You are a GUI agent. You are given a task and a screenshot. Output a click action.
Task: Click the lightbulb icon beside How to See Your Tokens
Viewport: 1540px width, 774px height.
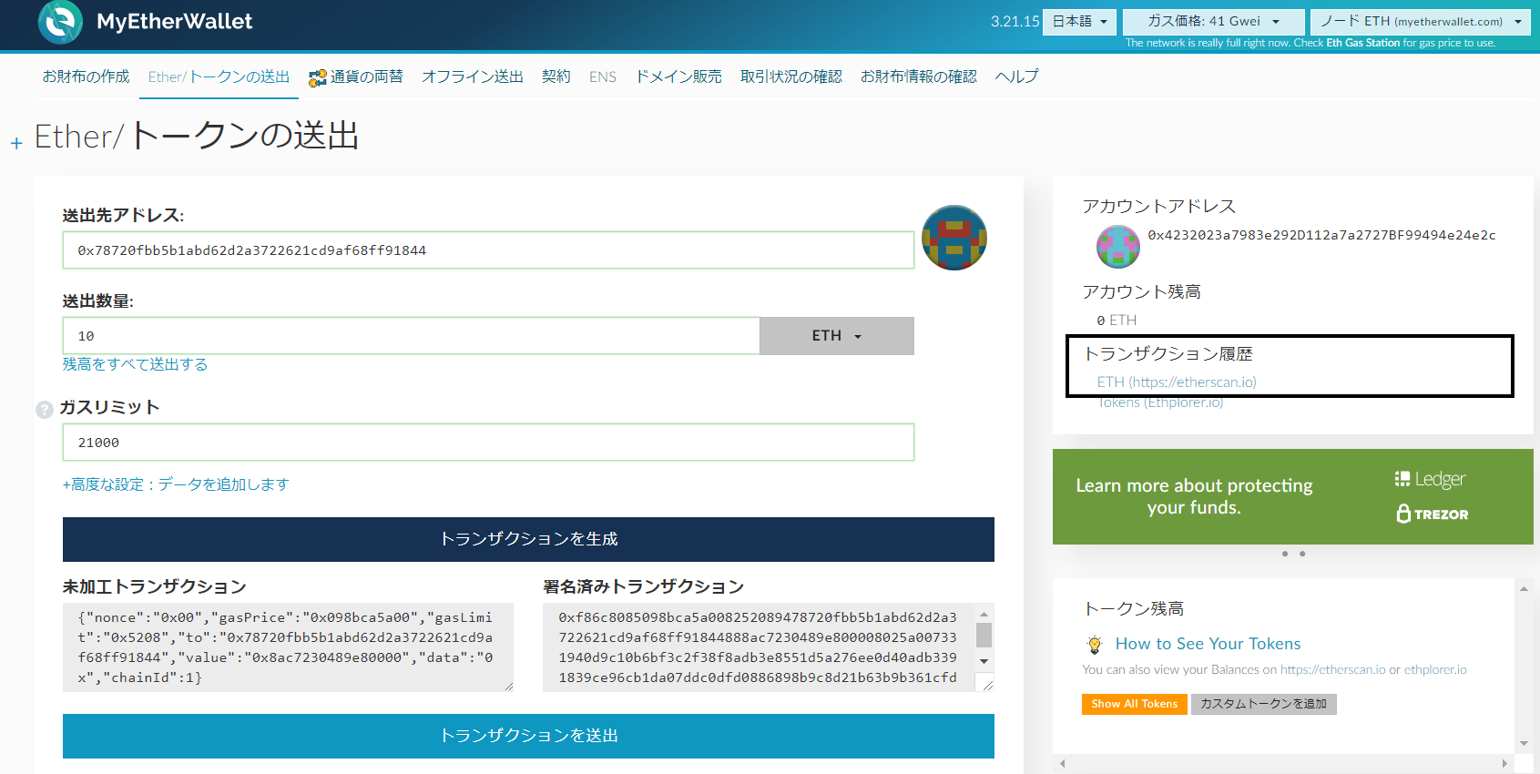point(1095,645)
